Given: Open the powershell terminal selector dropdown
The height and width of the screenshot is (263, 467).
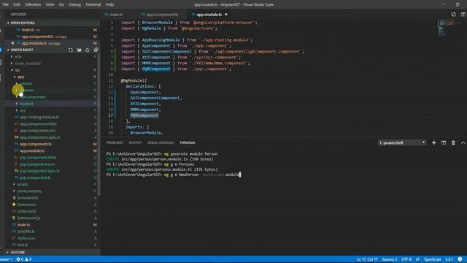Looking at the screenshot, I should click(x=402, y=143).
